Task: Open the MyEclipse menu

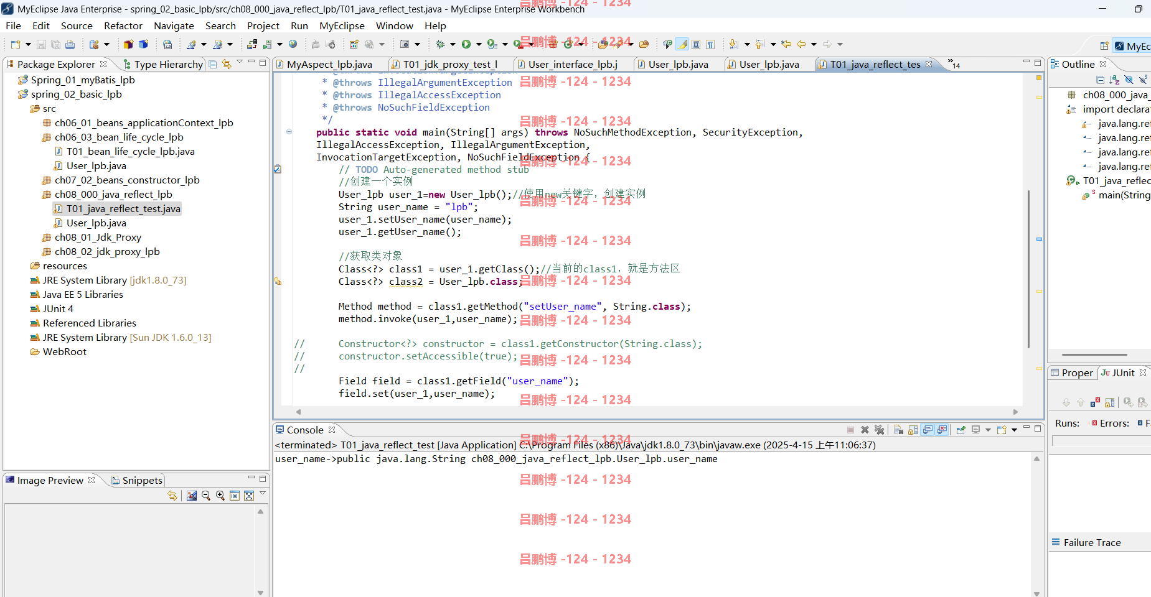Action: point(342,25)
